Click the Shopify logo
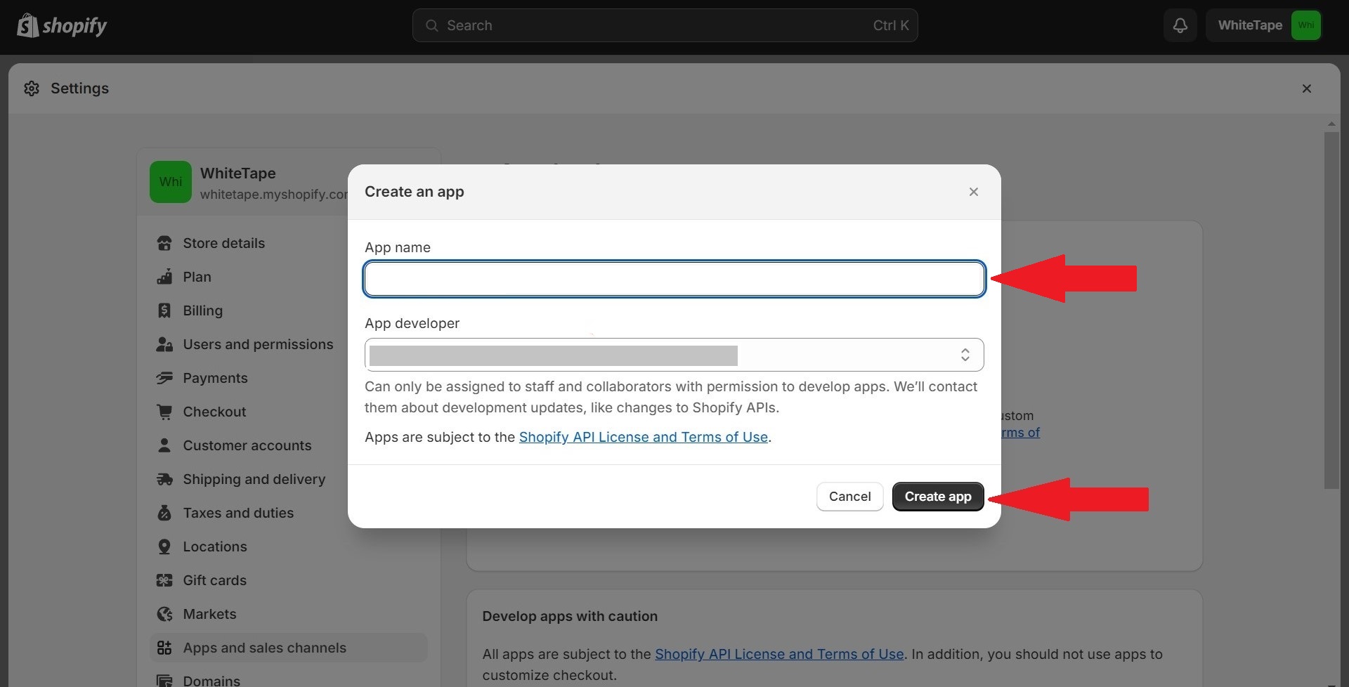This screenshot has width=1349, height=687. pos(62,25)
